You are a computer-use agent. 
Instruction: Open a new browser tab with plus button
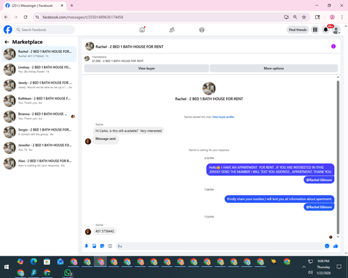coord(72,6)
